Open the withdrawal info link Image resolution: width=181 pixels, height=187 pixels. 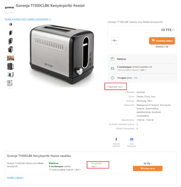click(x=136, y=78)
